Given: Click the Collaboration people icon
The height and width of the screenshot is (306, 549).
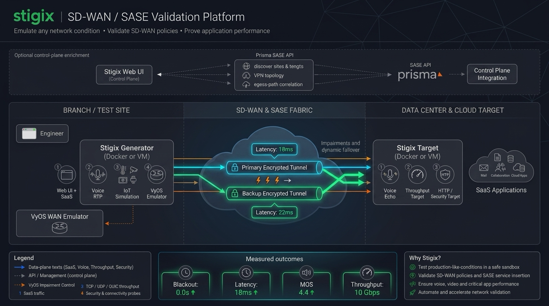Looking at the screenshot, I should click(x=500, y=167).
